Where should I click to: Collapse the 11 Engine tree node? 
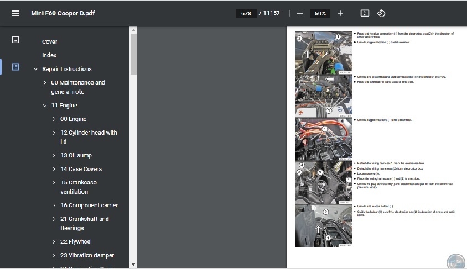(45, 106)
